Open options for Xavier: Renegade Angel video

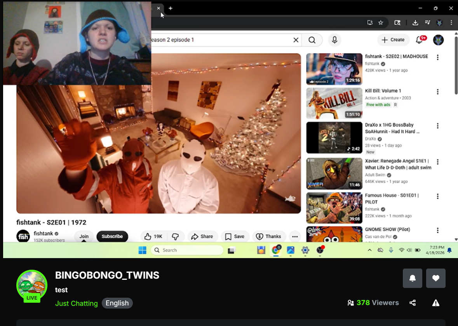pyautogui.click(x=437, y=162)
